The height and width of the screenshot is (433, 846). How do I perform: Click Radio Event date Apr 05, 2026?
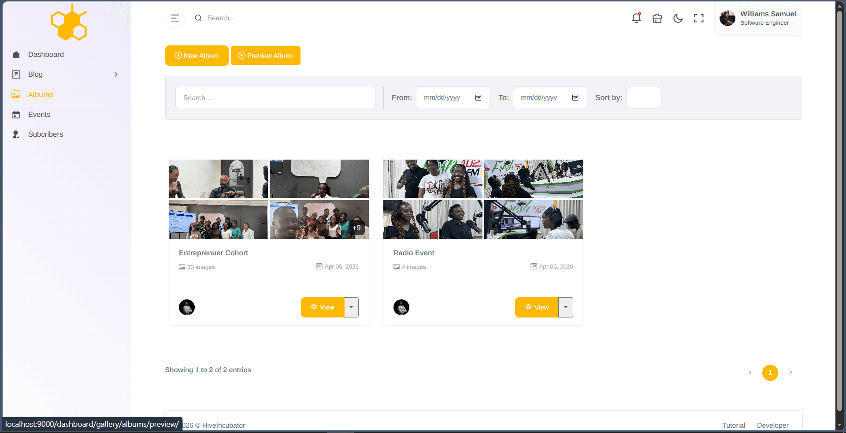pos(556,267)
